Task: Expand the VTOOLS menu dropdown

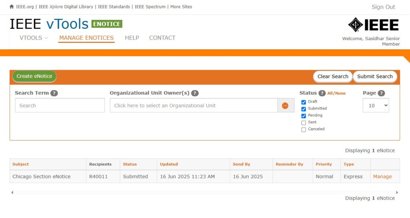Action: [x=34, y=38]
